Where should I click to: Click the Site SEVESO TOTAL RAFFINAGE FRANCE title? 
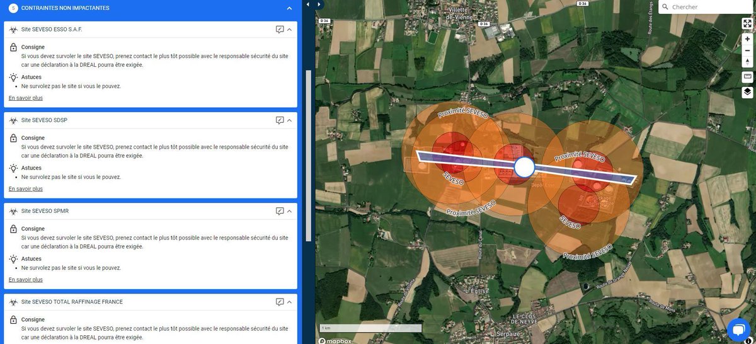click(72, 302)
